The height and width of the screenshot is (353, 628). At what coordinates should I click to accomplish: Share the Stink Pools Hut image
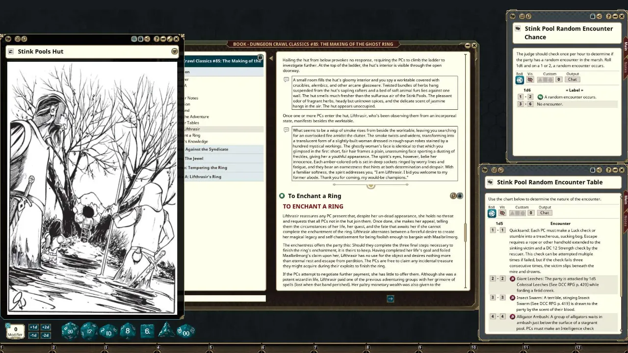click(x=147, y=39)
